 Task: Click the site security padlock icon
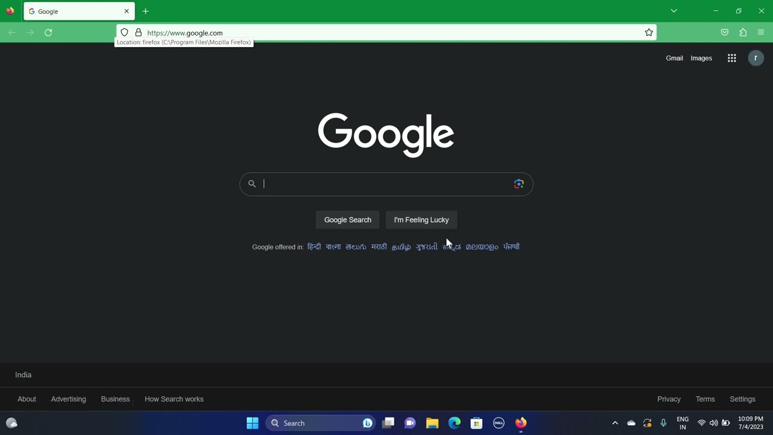(x=138, y=33)
